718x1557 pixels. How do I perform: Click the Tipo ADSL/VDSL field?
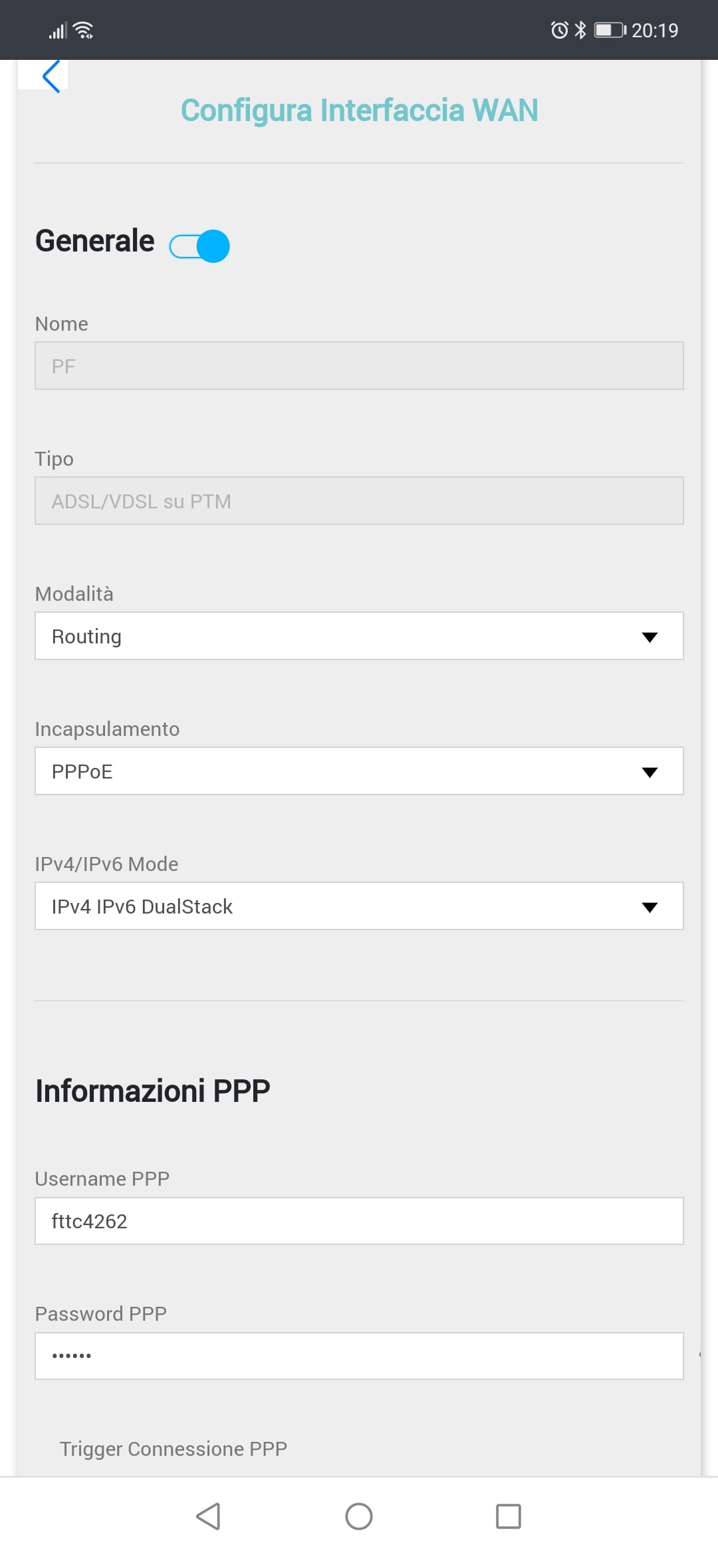pyautogui.click(x=359, y=501)
